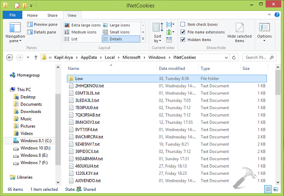Viewport: 284px width, 196px height.
Task: Enable Item check boxes
Action: click(183, 24)
